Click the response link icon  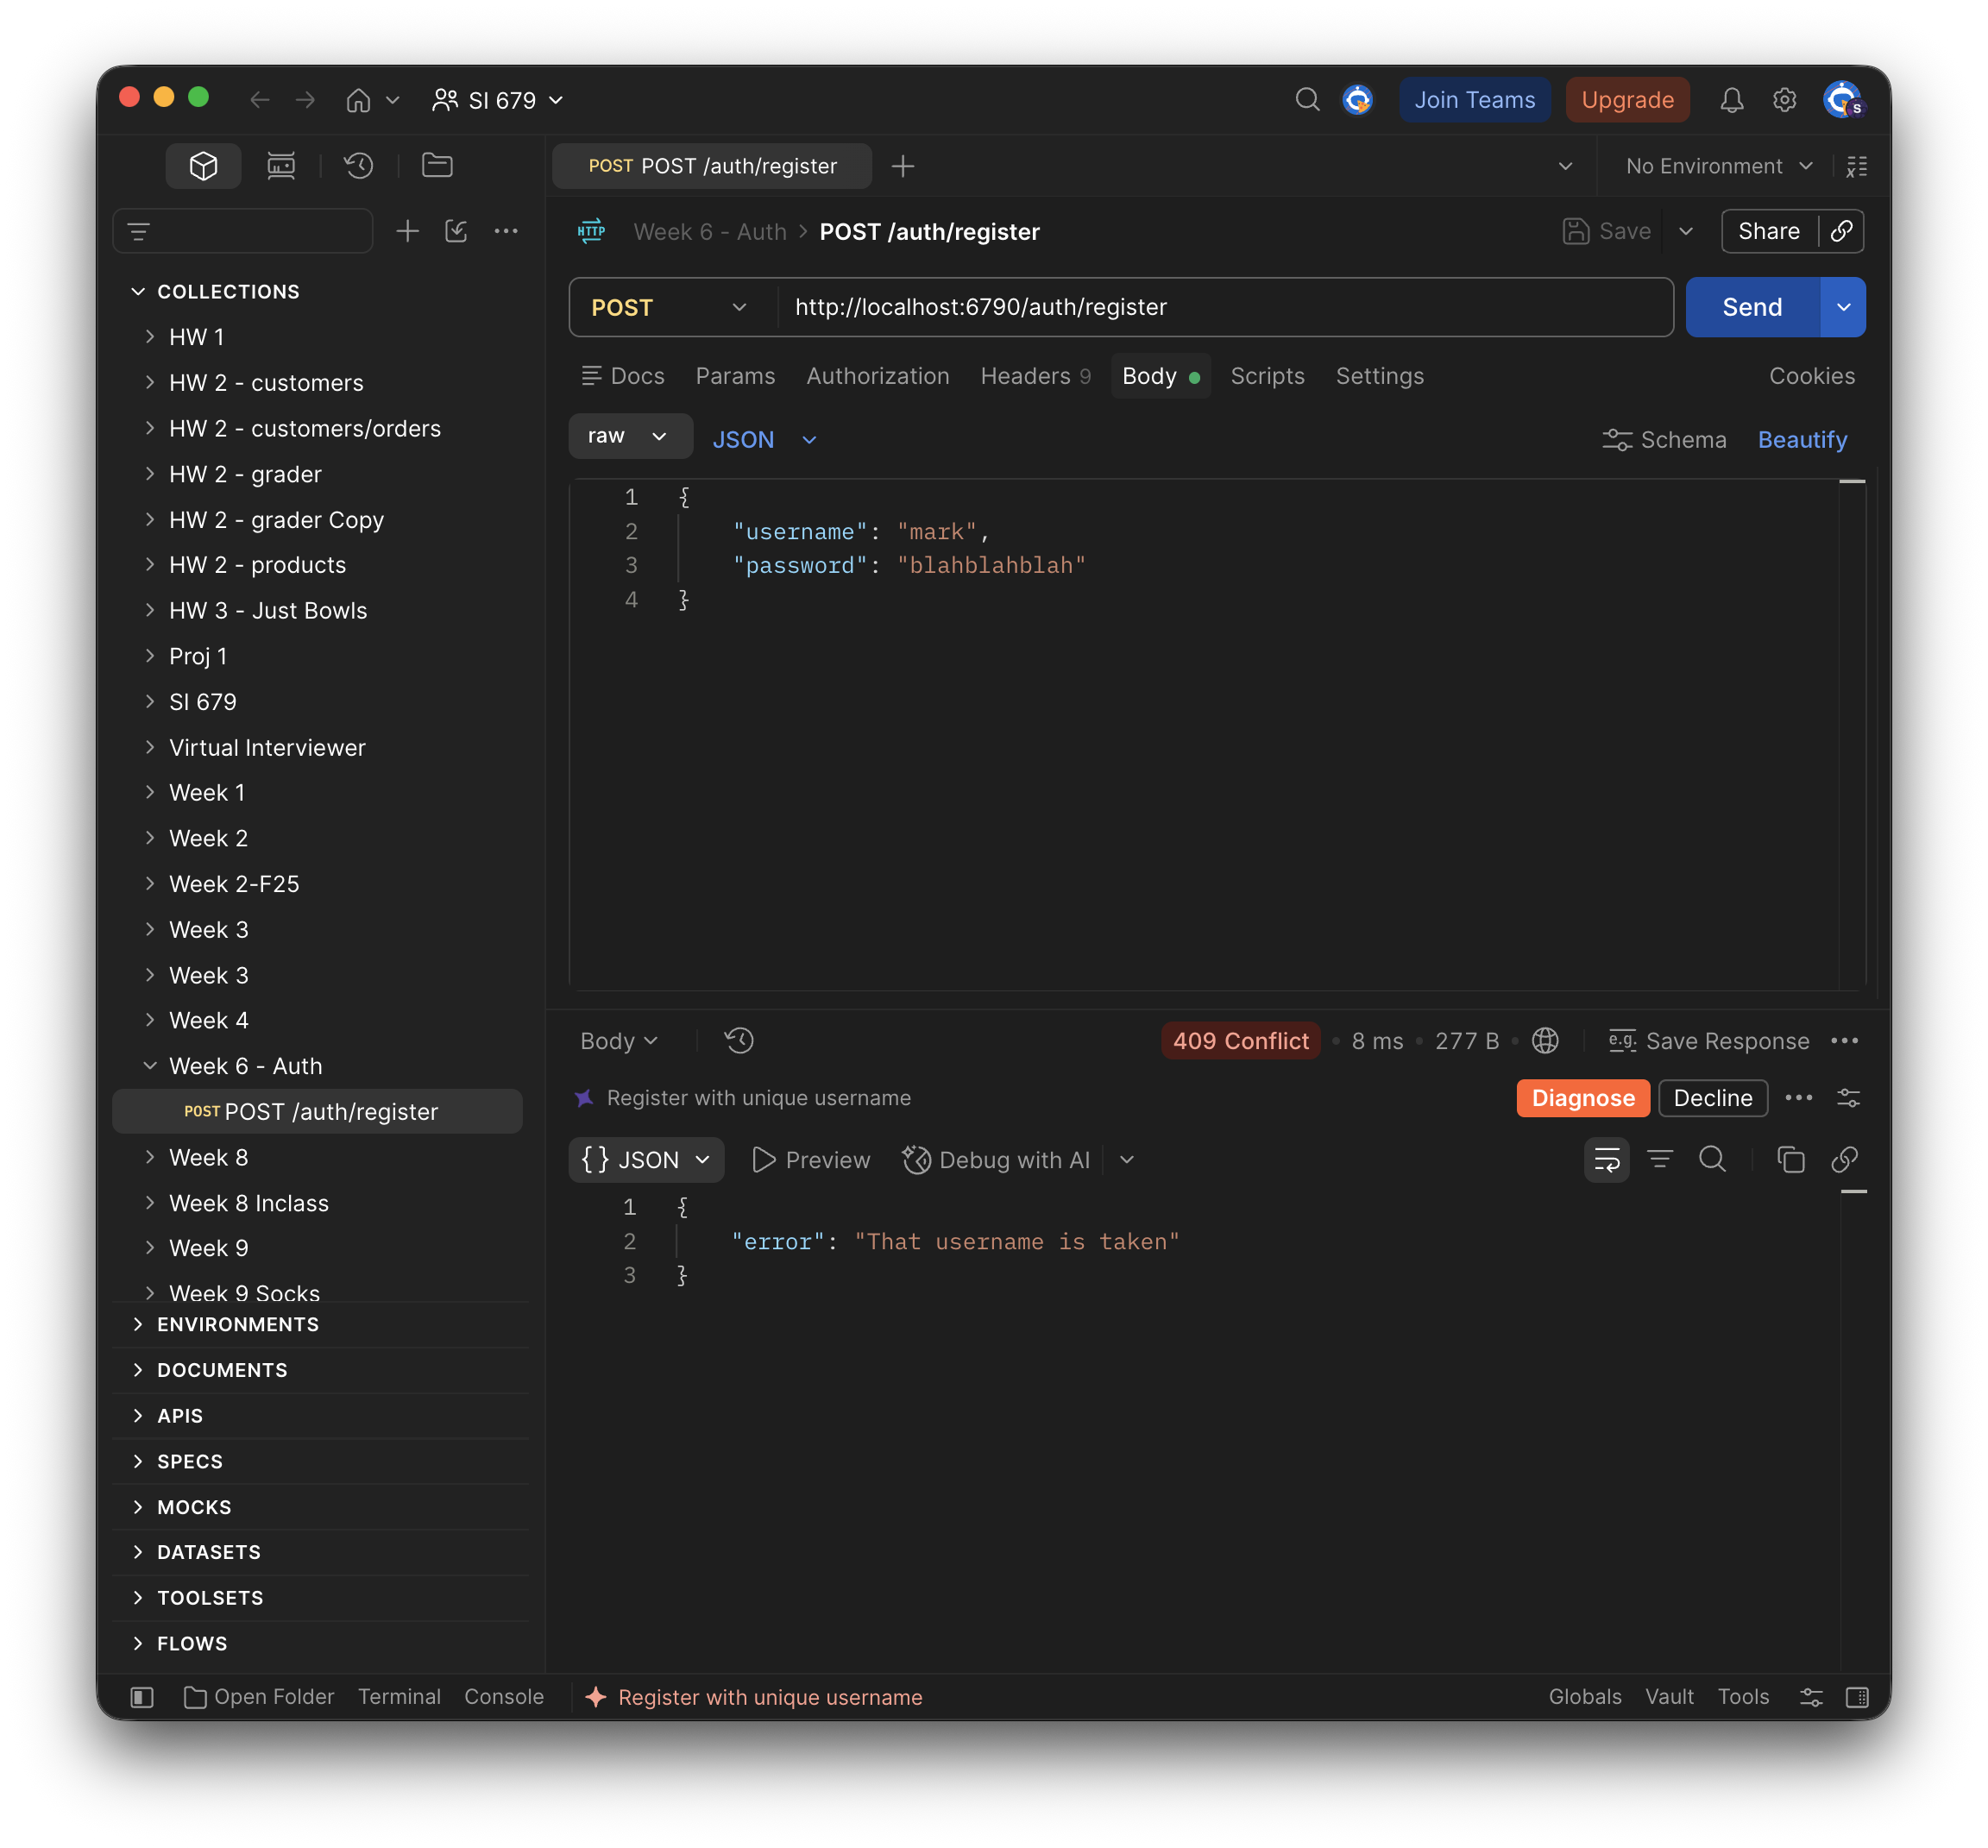(x=1844, y=1160)
